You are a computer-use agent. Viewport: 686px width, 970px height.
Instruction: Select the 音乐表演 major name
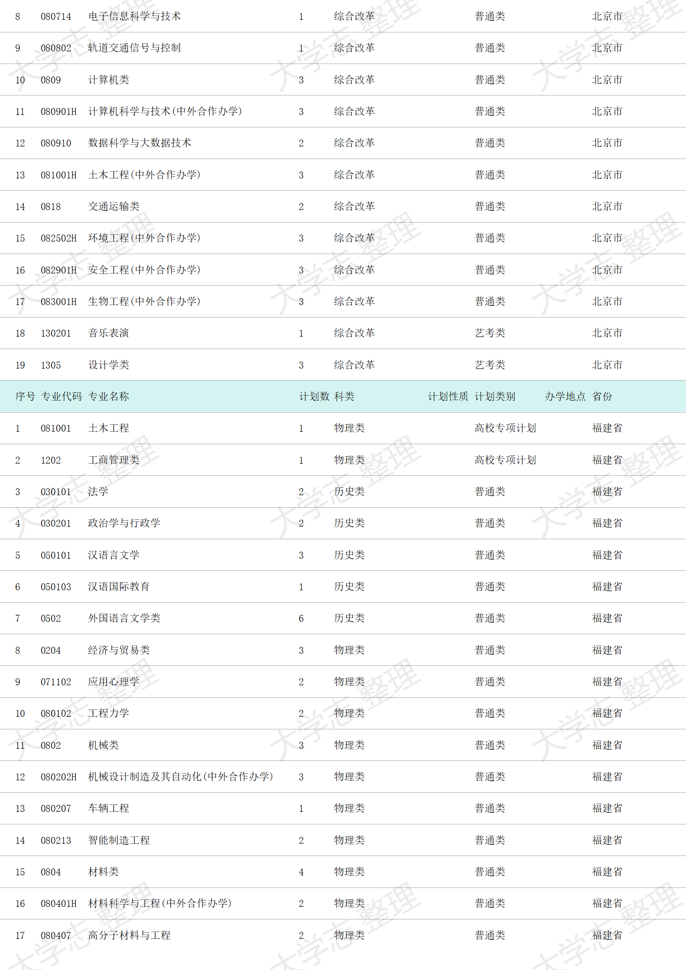pyautogui.click(x=108, y=333)
